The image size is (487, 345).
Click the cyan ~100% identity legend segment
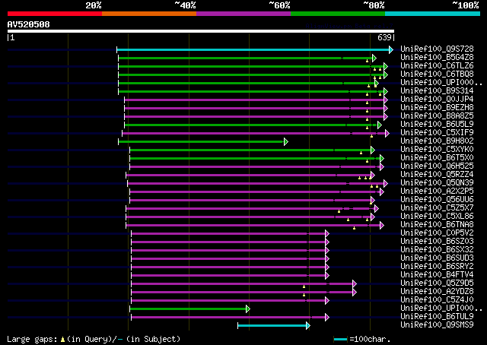coord(433,14)
